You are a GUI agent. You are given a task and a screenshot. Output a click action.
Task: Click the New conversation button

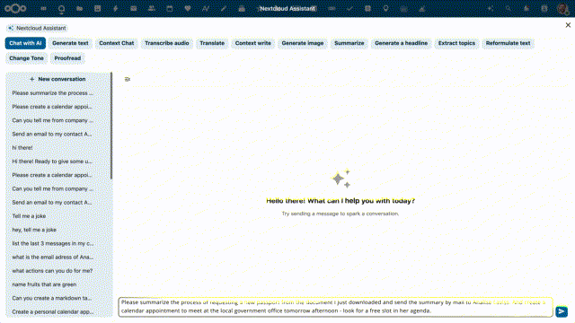pos(57,79)
